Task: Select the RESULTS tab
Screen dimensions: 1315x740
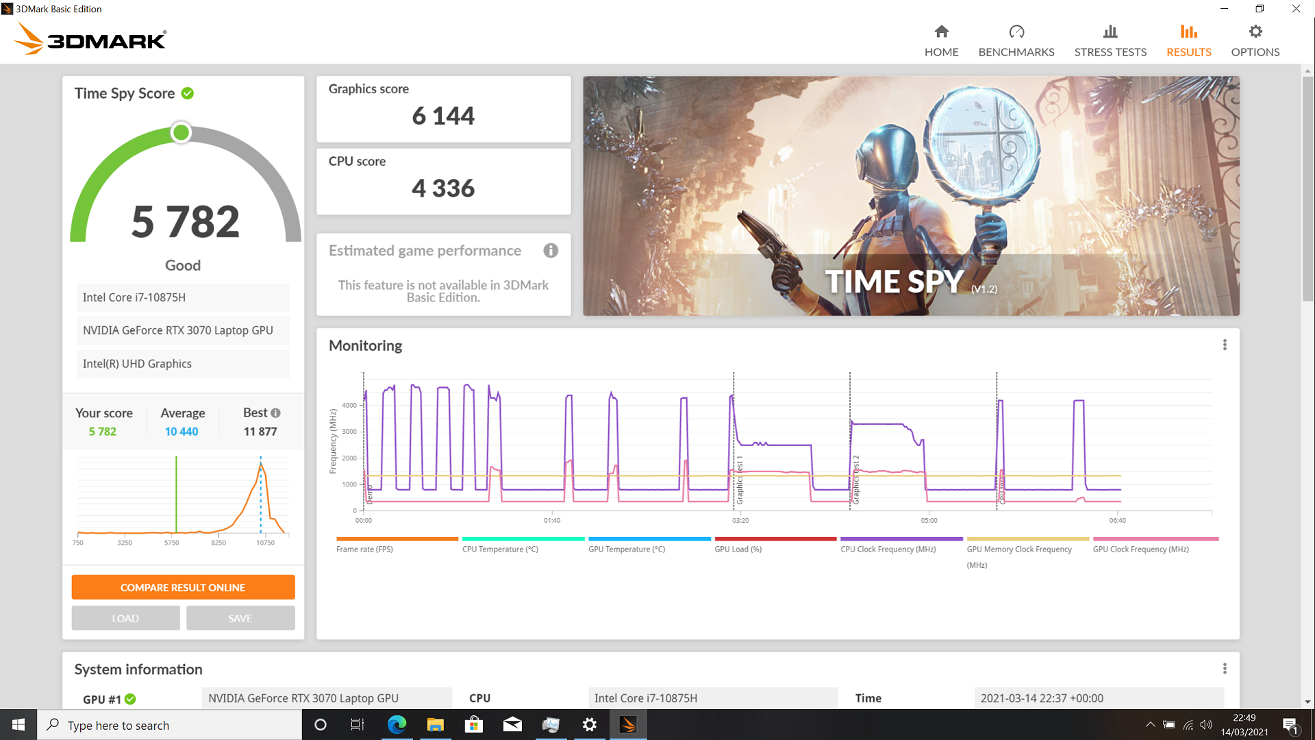Action: click(1188, 41)
